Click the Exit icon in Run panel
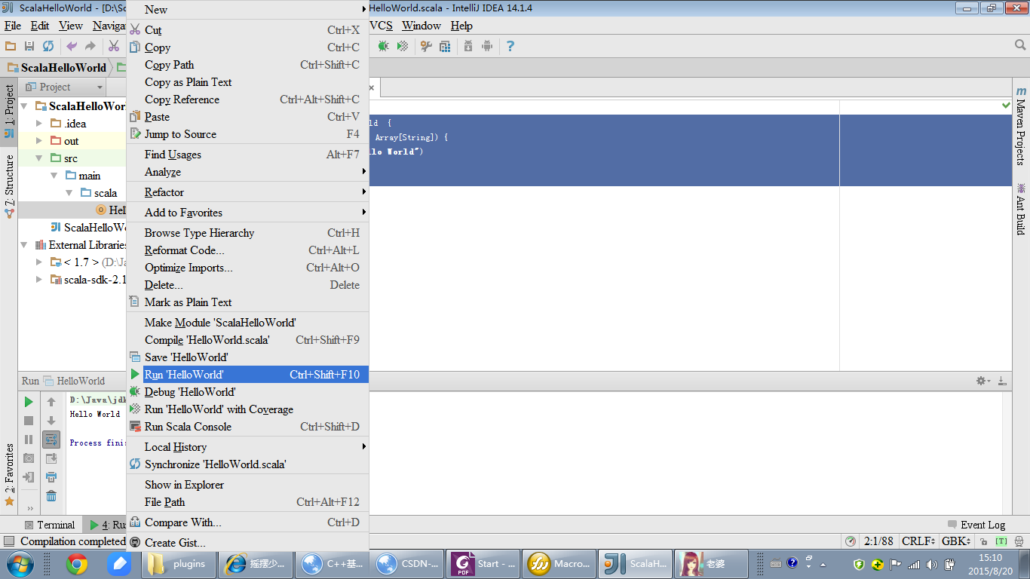Viewport: 1030px width, 579px height. click(x=29, y=477)
